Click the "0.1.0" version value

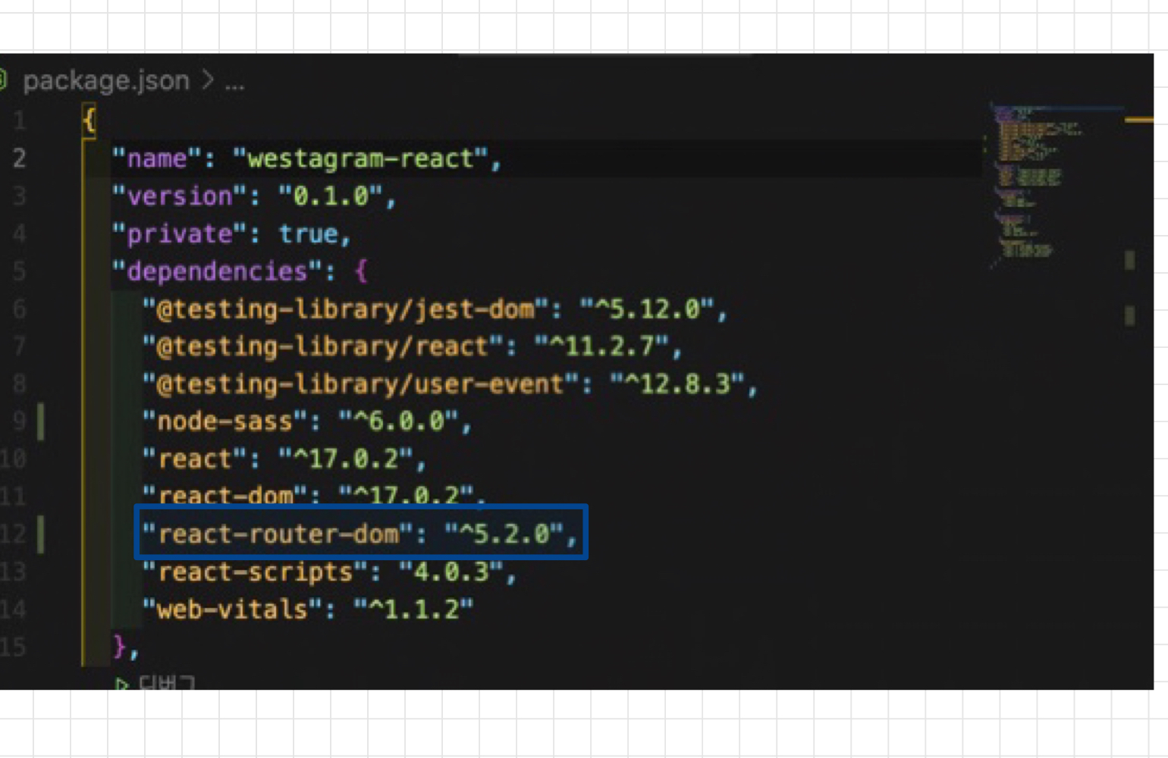click(330, 196)
